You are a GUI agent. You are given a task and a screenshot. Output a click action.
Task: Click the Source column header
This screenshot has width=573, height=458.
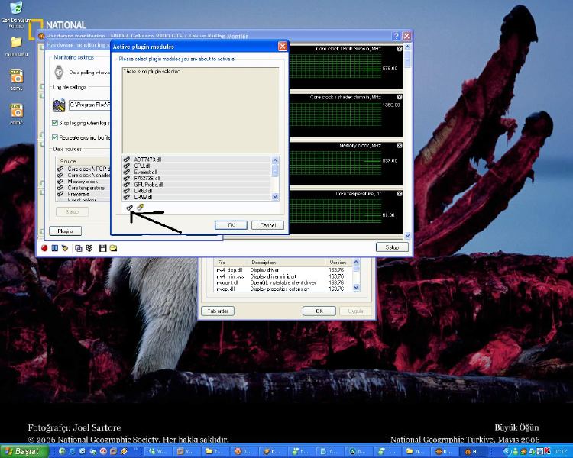coord(83,161)
